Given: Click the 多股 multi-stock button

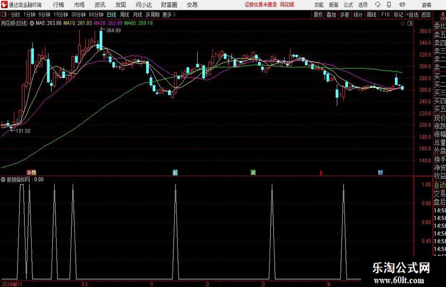Looking at the screenshot, I should click(345, 15).
